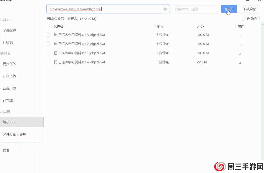The image size is (264, 173).
Task: Download 日语の学习资料.zip.3 file via download icon
Action: pyautogui.click(x=240, y=35)
